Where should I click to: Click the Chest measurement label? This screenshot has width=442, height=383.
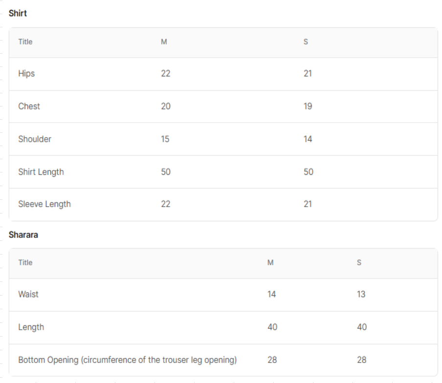click(29, 106)
